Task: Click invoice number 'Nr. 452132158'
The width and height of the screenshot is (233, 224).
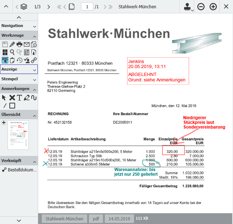Action: 60,122
